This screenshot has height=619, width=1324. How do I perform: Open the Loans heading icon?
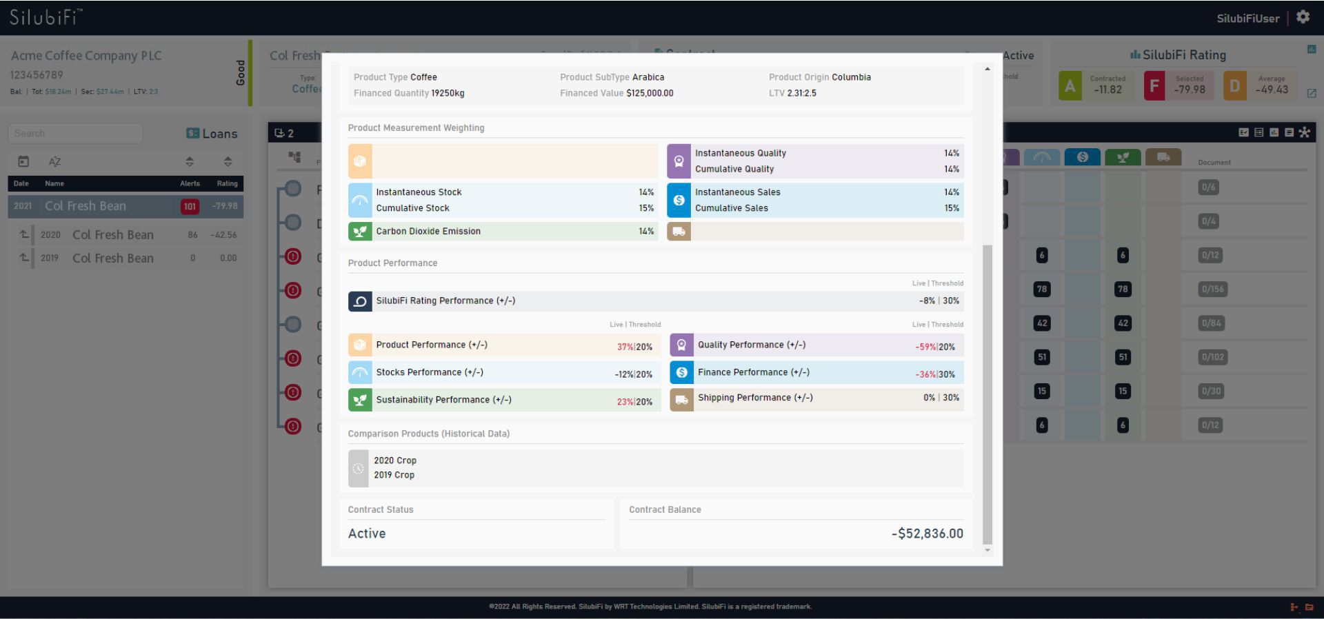click(x=193, y=134)
